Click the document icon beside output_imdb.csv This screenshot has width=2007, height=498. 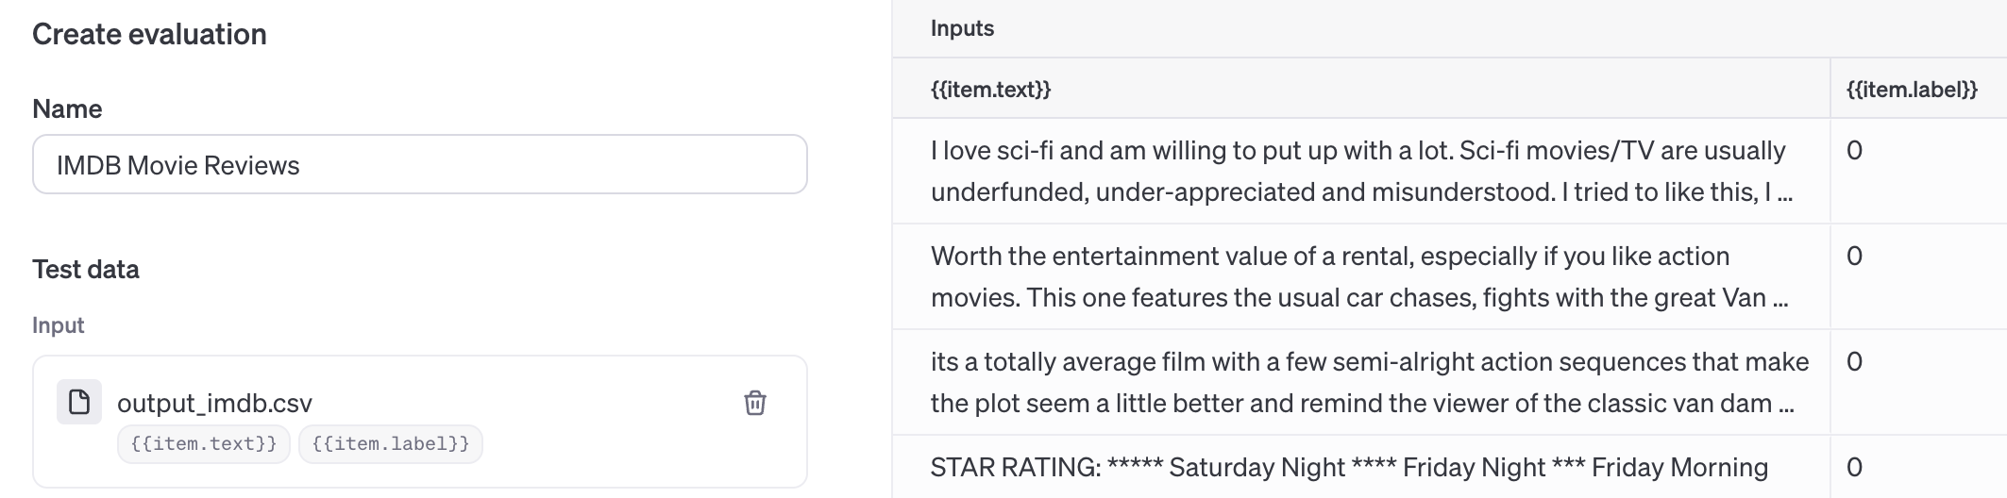pyautogui.click(x=79, y=403)
